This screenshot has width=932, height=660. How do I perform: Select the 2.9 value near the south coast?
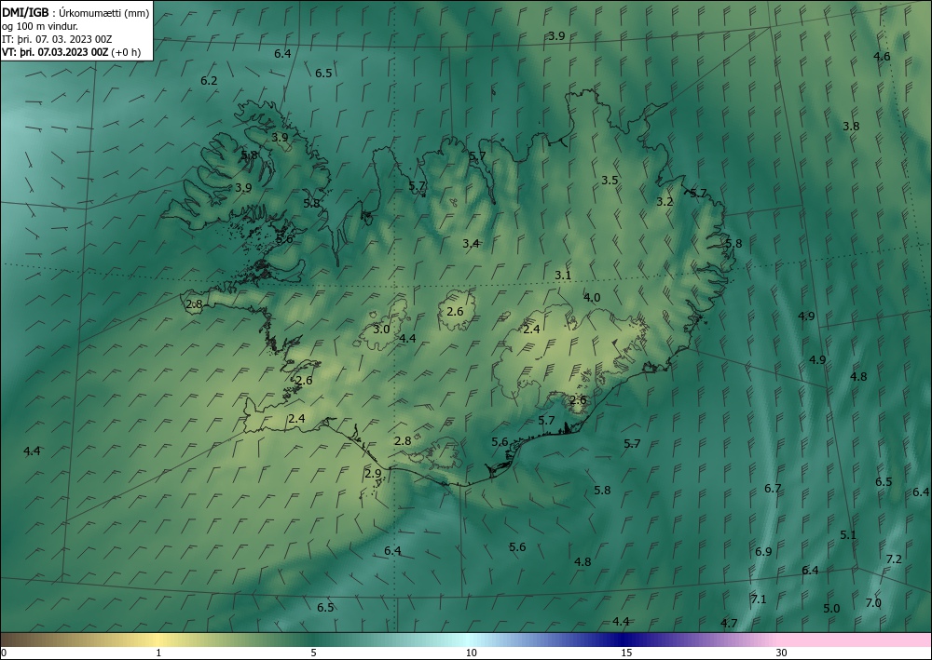373,474
